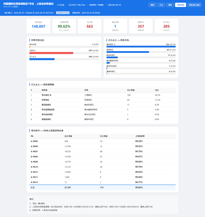Screen dimensions: 205x217
Task: Click the A-PA08 row label
Action: tap(34, 157)
